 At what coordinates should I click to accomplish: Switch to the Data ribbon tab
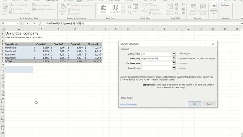80,1
